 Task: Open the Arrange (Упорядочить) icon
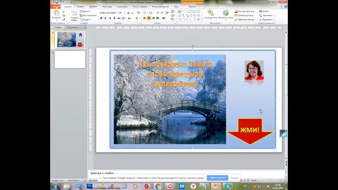click(x=210, y=13)
